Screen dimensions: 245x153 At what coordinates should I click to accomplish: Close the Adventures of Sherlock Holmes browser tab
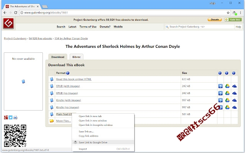pos(38,7)
